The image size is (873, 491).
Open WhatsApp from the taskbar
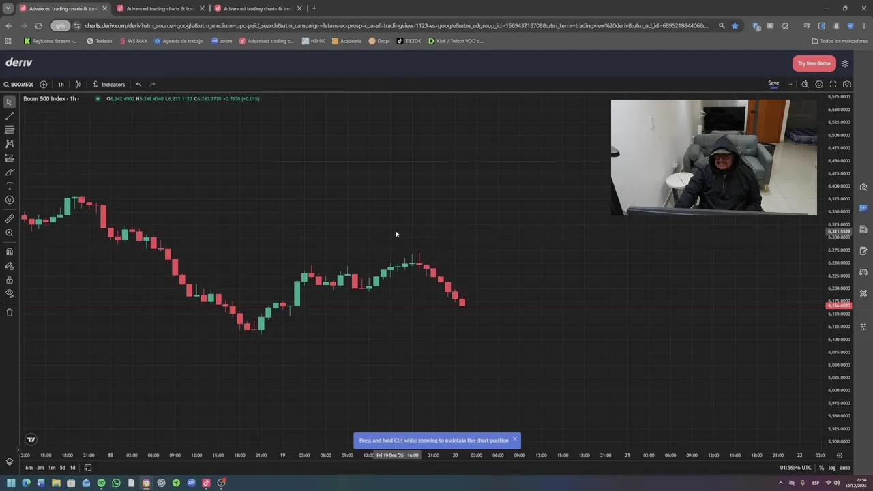click(x=116, y=483)
